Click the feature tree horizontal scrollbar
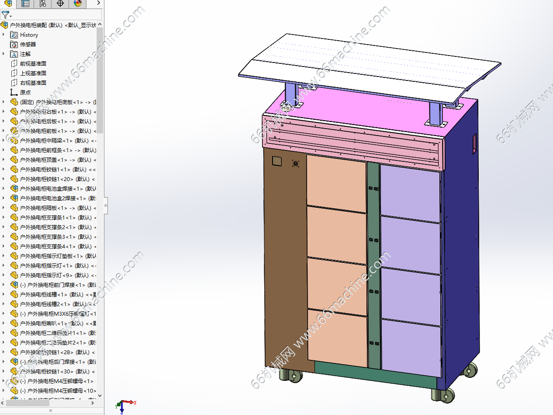Screen dimensions: 553x415 [x=27, y=403]
